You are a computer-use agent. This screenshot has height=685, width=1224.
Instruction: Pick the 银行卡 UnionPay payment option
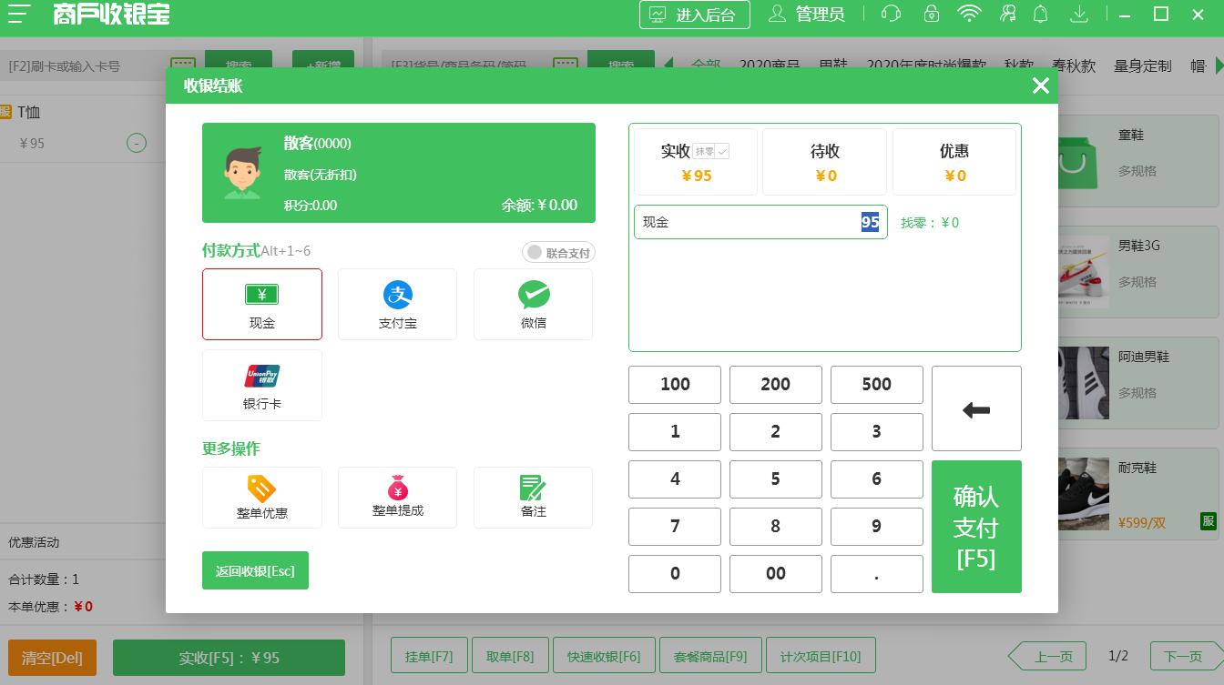262,385
